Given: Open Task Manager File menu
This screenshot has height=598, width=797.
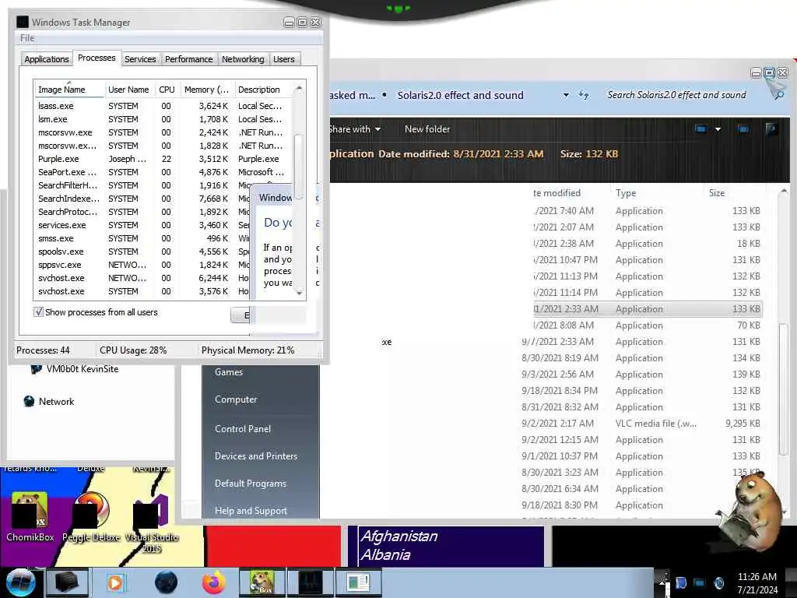Looking at the screenshot, I should coord(27,38).
